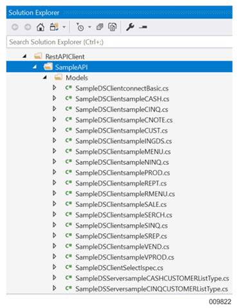Select SampleDSClientsampleMENU.cs file
The height and width of the screenshot is (308, 238).
click(x=123, y=151)
